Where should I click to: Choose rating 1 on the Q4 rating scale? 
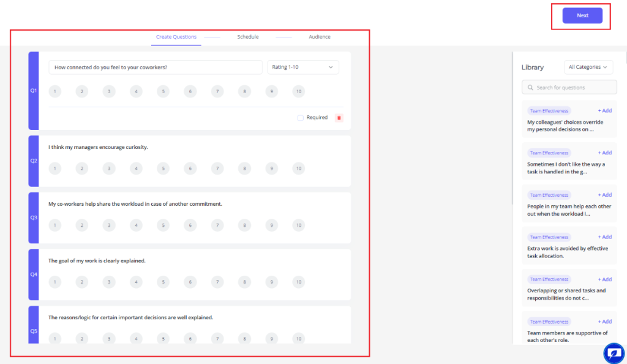tap(55, 282)
